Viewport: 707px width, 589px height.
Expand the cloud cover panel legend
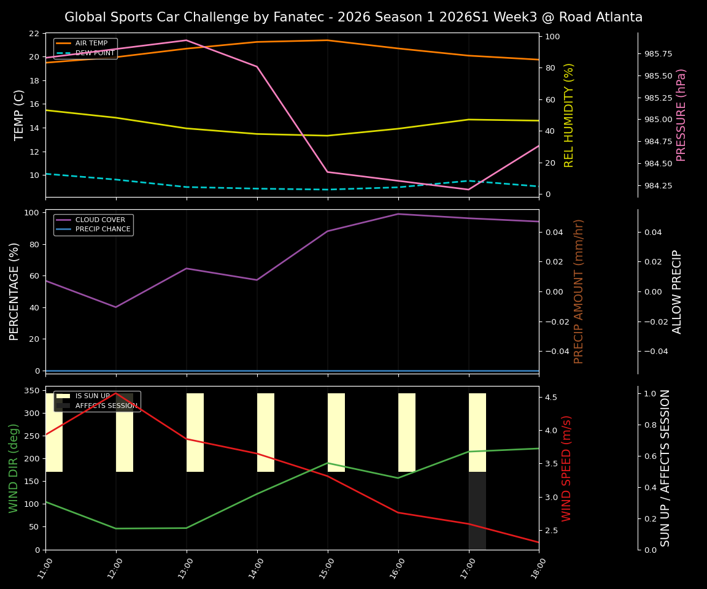tap(95, 224)
